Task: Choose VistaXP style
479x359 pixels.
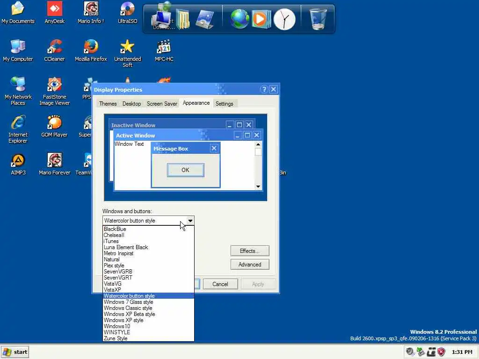Action: 148,290
